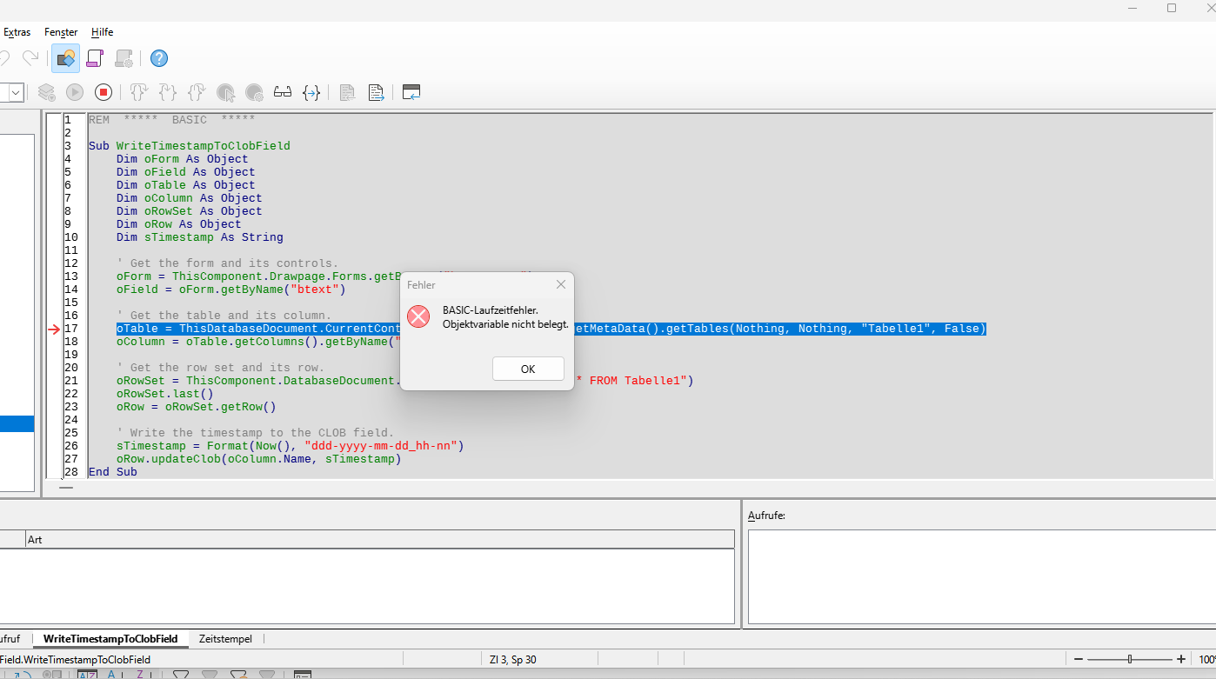Click the Redo arrow icon

coord(30,58)
